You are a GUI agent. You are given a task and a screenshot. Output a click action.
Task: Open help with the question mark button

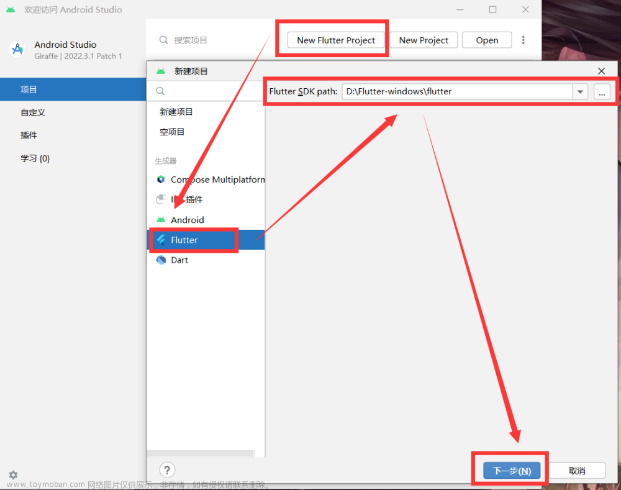167,470
